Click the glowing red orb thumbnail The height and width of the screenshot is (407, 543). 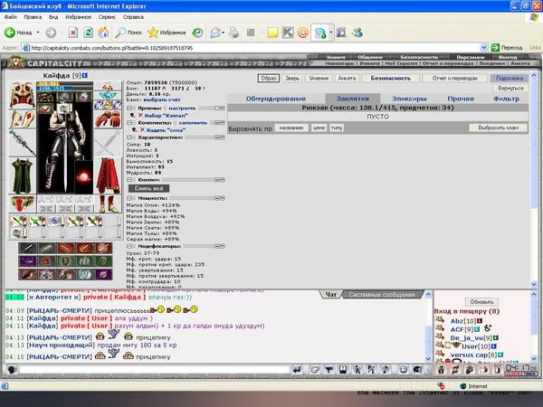pyautogui.click(x=83, y=176)
